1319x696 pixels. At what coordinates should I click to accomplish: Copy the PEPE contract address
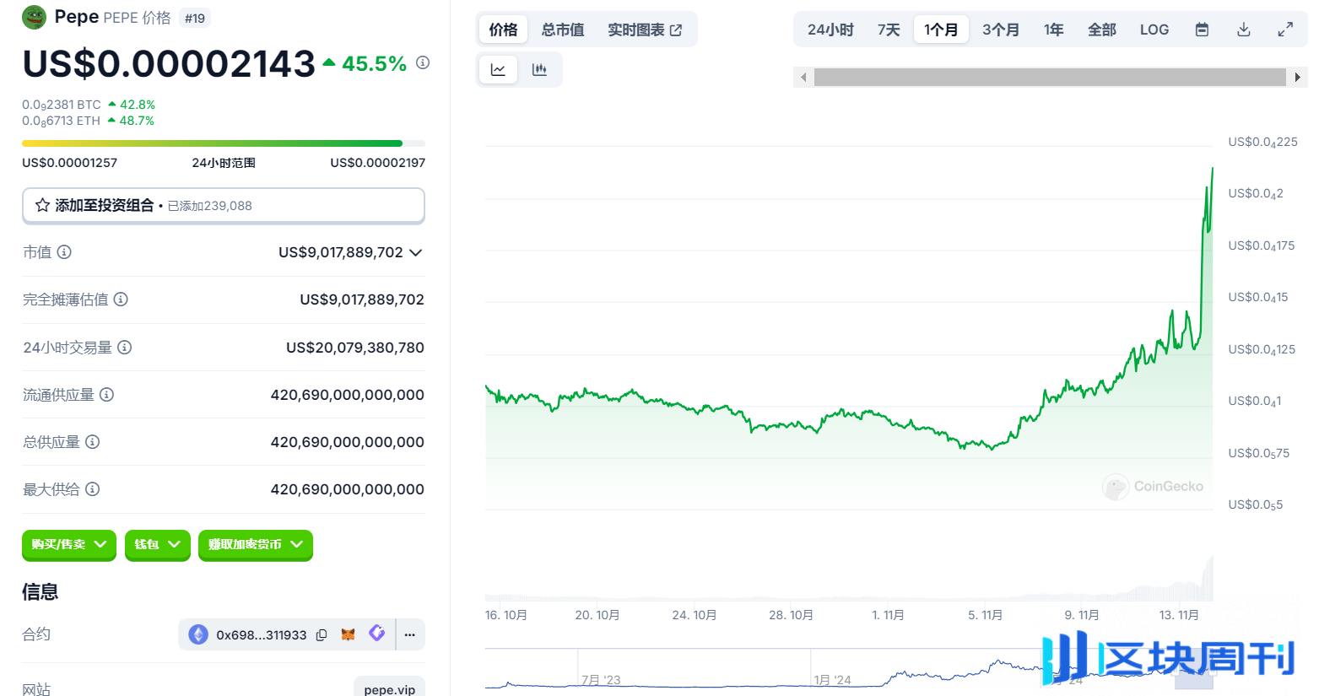click(322, 634)
